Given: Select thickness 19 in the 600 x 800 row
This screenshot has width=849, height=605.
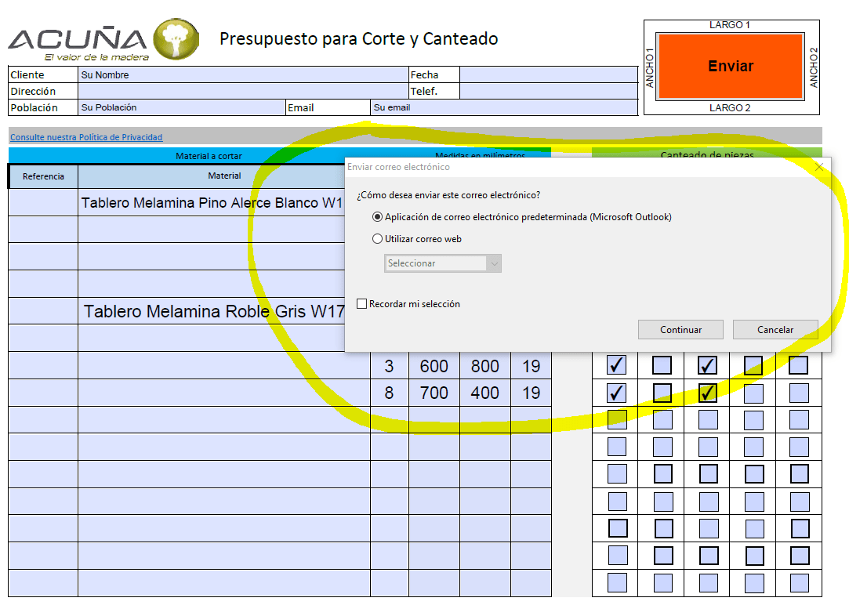Looking at the screenshot, I should pos(532,366).
